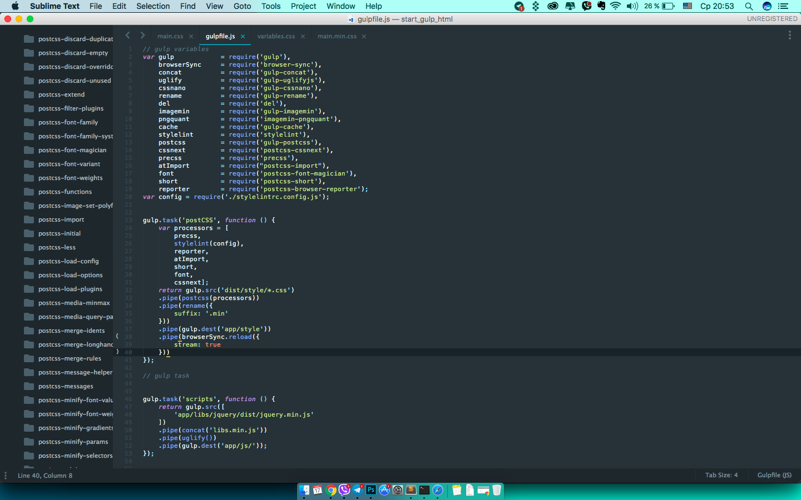Open Spotlight search magnifier icon
This screenshot has height=500, width=801.
pyautogui.click(x=749, y=6)
